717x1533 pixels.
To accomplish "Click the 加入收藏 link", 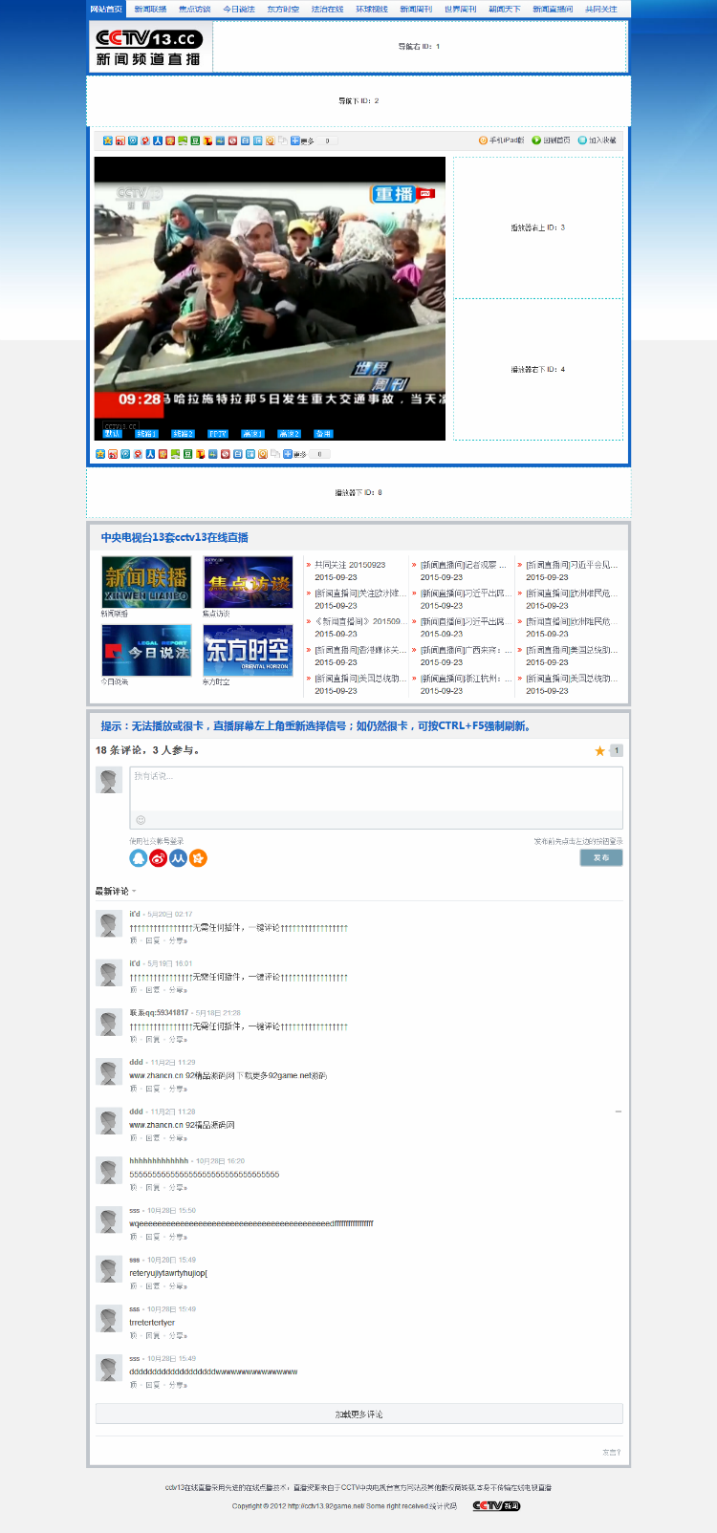I will (x=597, y=140).
